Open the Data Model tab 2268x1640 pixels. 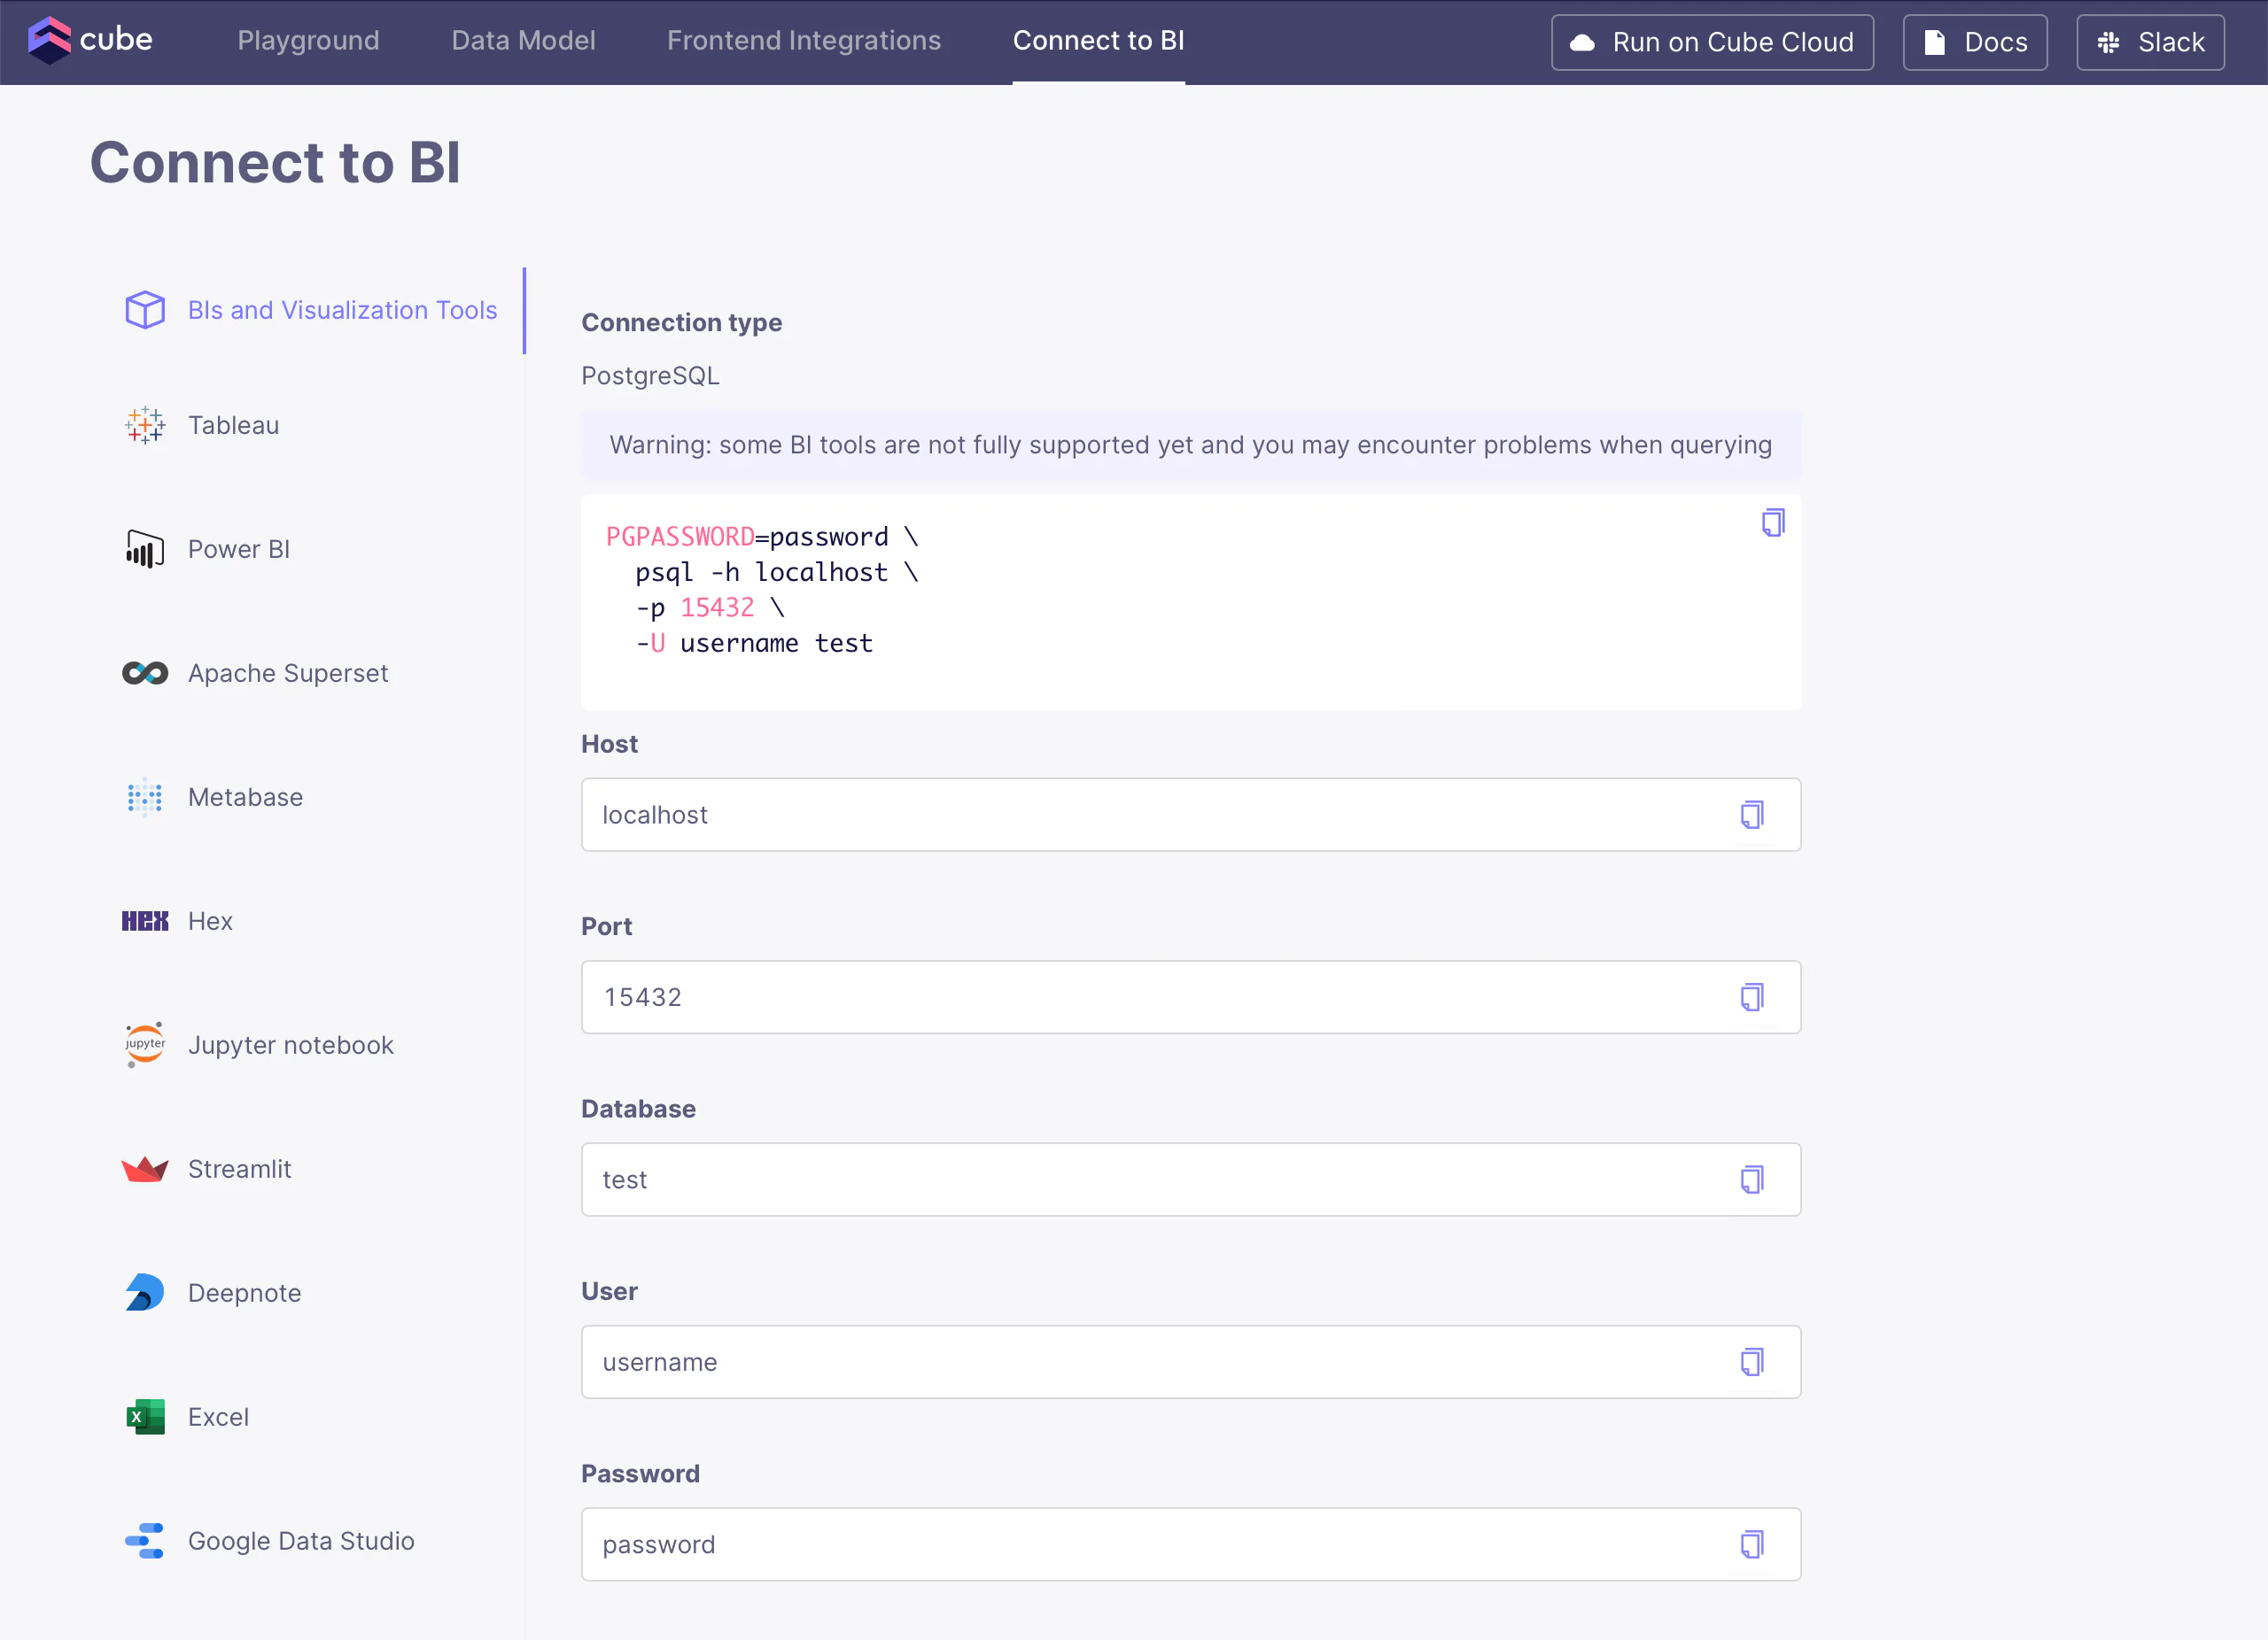tap(523, 40)
